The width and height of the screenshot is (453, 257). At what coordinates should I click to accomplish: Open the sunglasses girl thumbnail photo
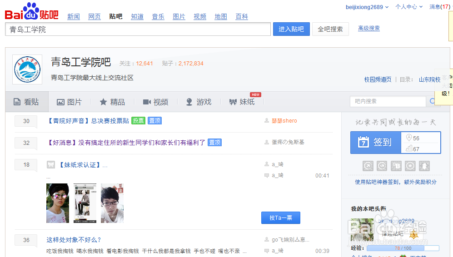coord(58,203)
